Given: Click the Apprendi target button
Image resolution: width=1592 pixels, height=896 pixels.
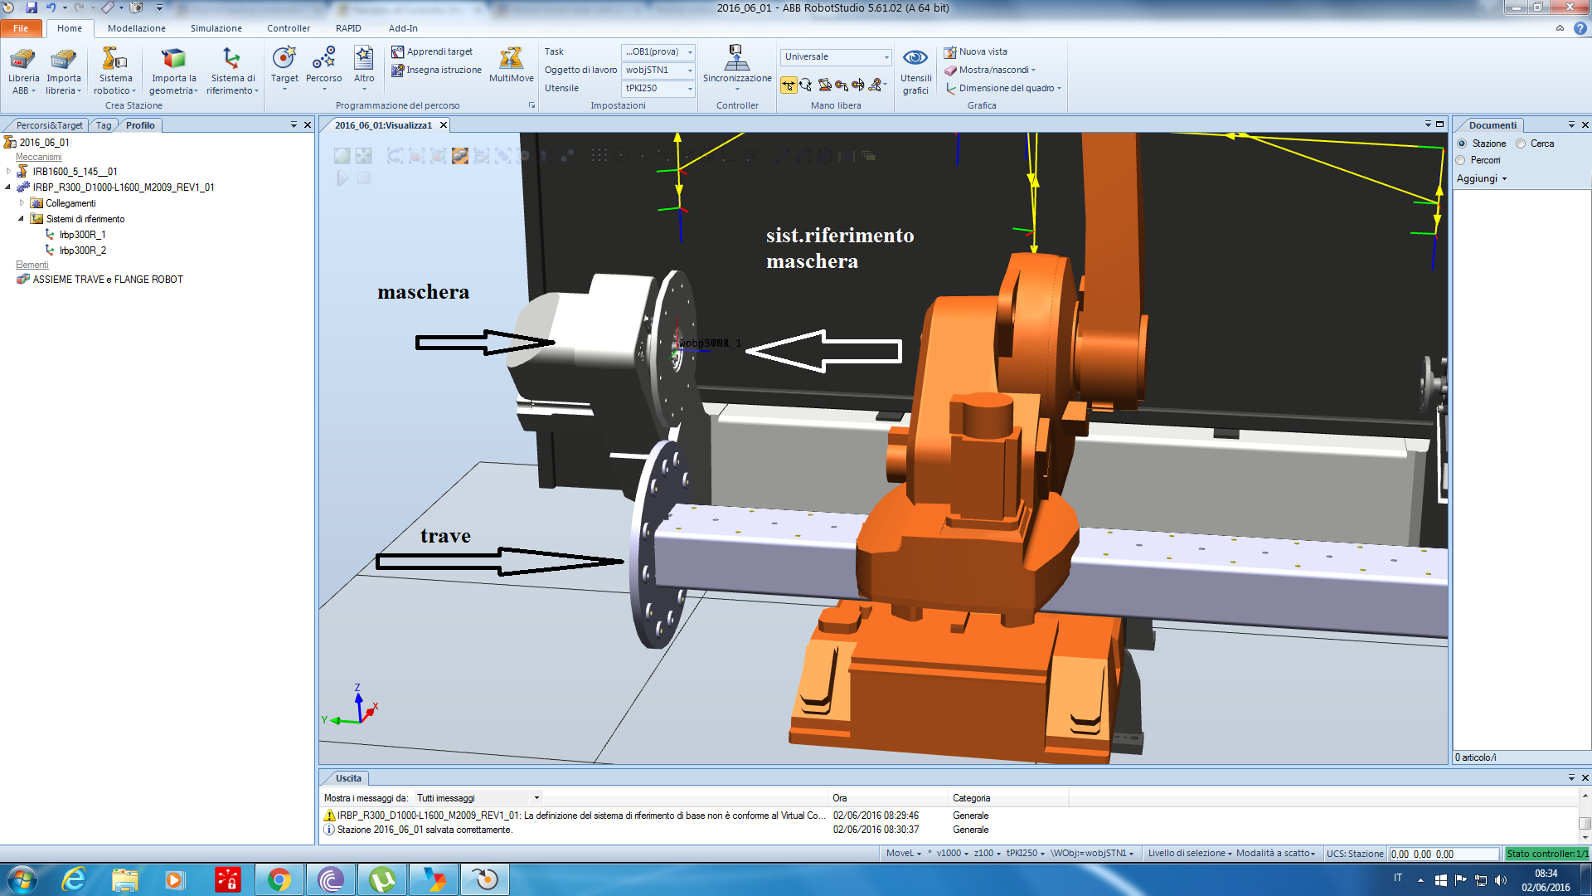Looking at the screenshot, I should [432, 51].
